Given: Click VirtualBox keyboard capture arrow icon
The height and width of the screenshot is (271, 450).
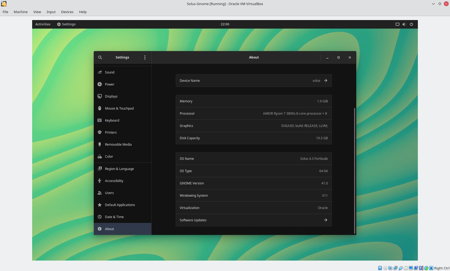Looking at the screenshot, I should point(431,268).
